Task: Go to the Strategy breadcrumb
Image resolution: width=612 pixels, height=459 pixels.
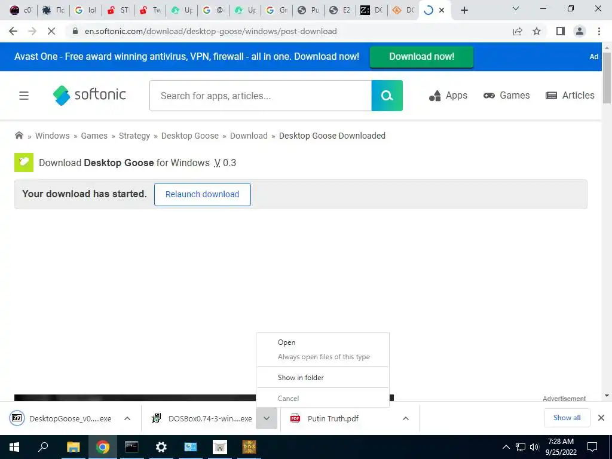Action: (x=134, y=136)
